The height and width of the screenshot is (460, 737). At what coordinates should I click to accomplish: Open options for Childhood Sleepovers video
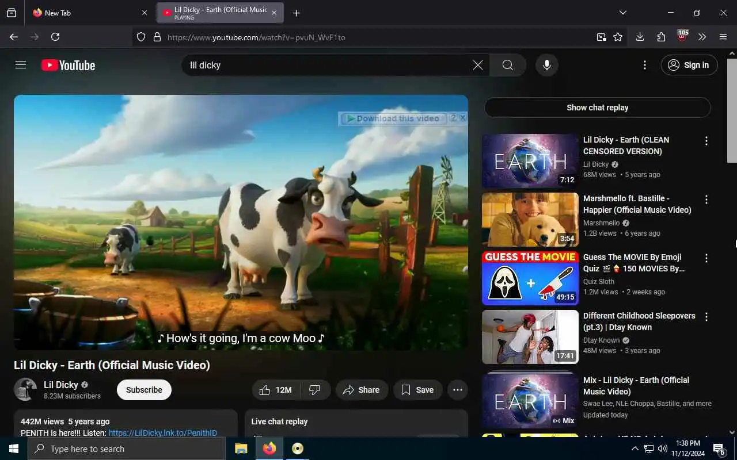706,317
